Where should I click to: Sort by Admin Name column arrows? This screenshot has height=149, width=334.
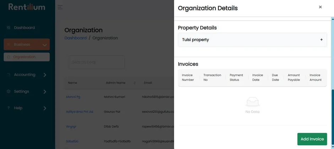(x=134, y=83)
